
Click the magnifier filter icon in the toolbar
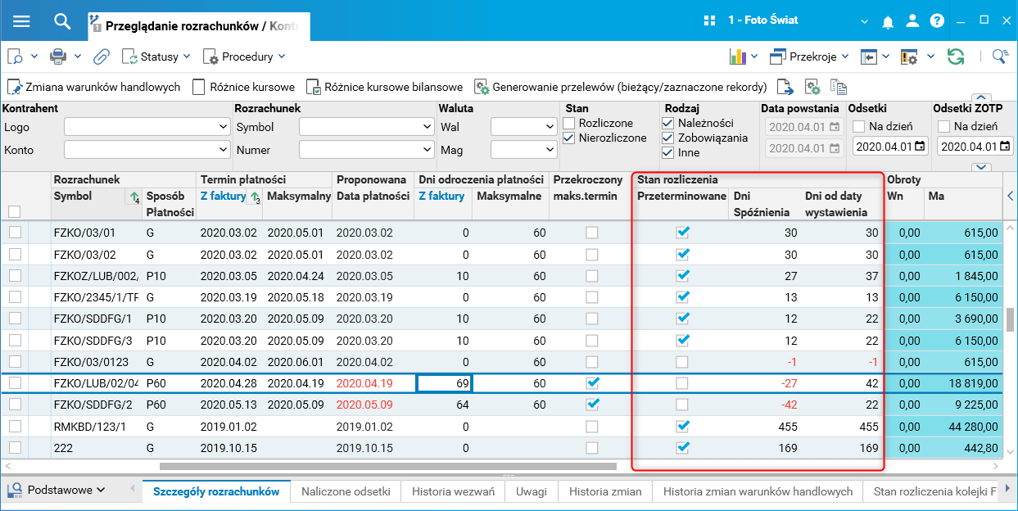[x=1000, y=57]
